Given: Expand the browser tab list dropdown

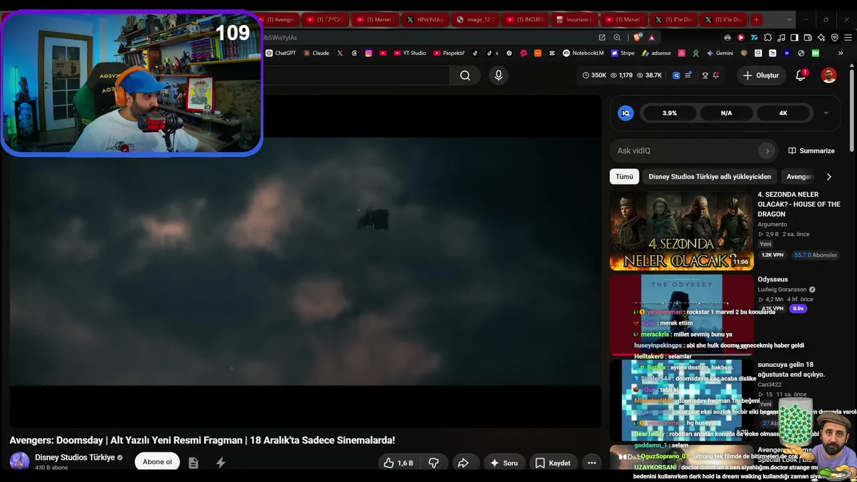Looking at the screenshot, I should point(790,19).
